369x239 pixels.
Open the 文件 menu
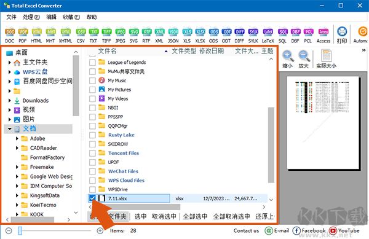click(x=11, y=17)
